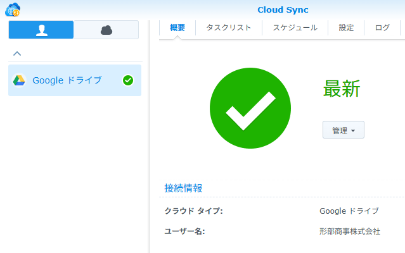This screenshot has width=405, height=253.
Task: Click the user name value 形部商事株式会社
Action: click(x=349, y=231)
